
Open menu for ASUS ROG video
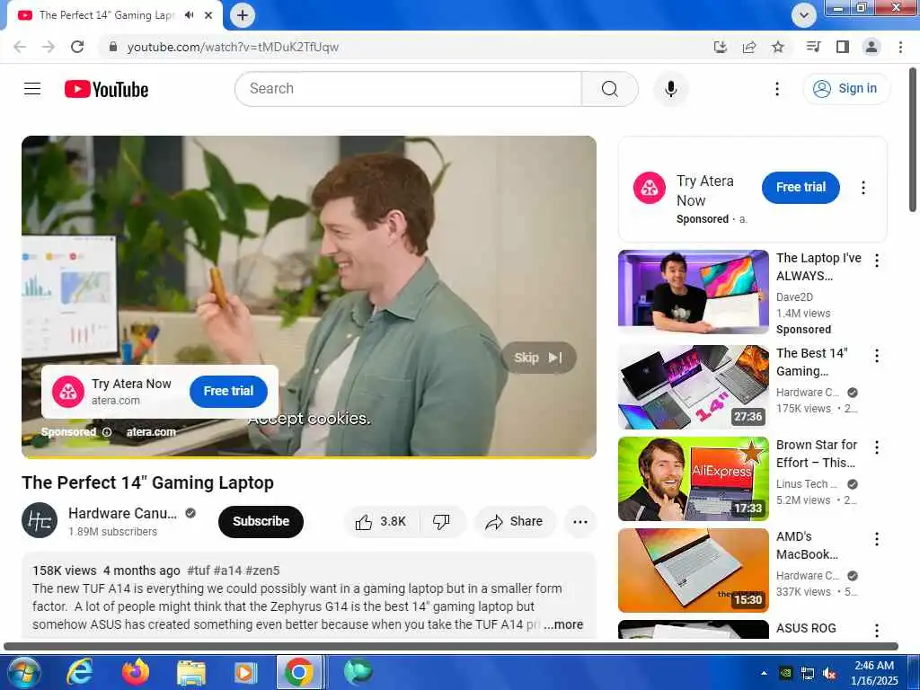(877, 630)
